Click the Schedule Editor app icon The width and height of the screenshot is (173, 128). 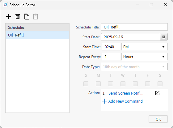coord(5,5)
